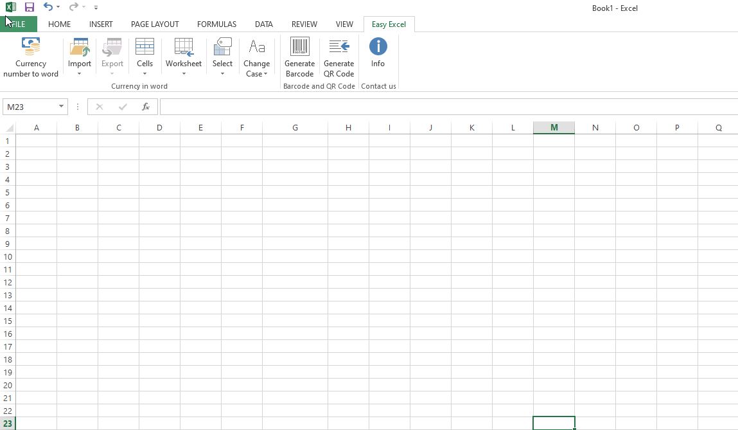
Task: Select column M header
Action: point(554,127)
